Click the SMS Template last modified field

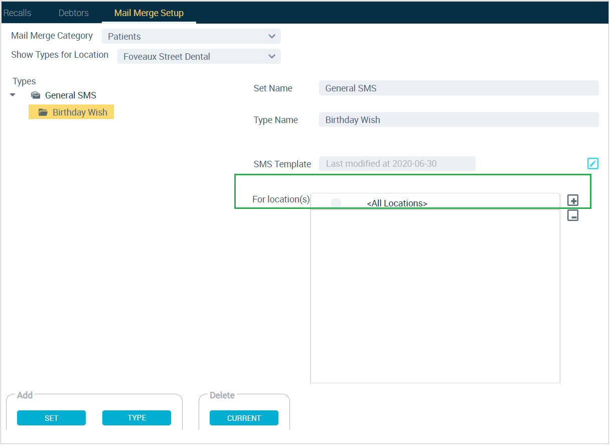(x=397, y=163)
